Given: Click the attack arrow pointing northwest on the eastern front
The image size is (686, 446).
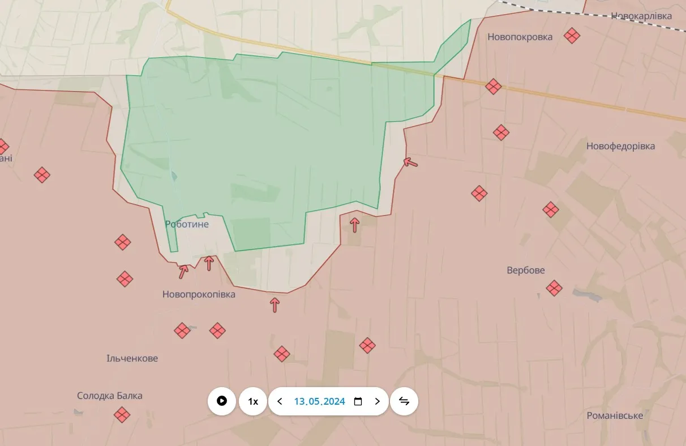Looking at the screenshot, I should point(410,163).
